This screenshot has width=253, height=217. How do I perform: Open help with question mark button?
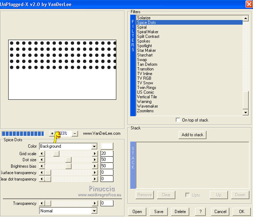click(200, 212)
